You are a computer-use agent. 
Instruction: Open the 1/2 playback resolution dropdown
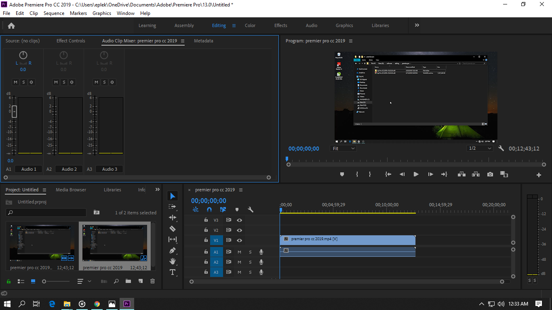coord(480,149)
